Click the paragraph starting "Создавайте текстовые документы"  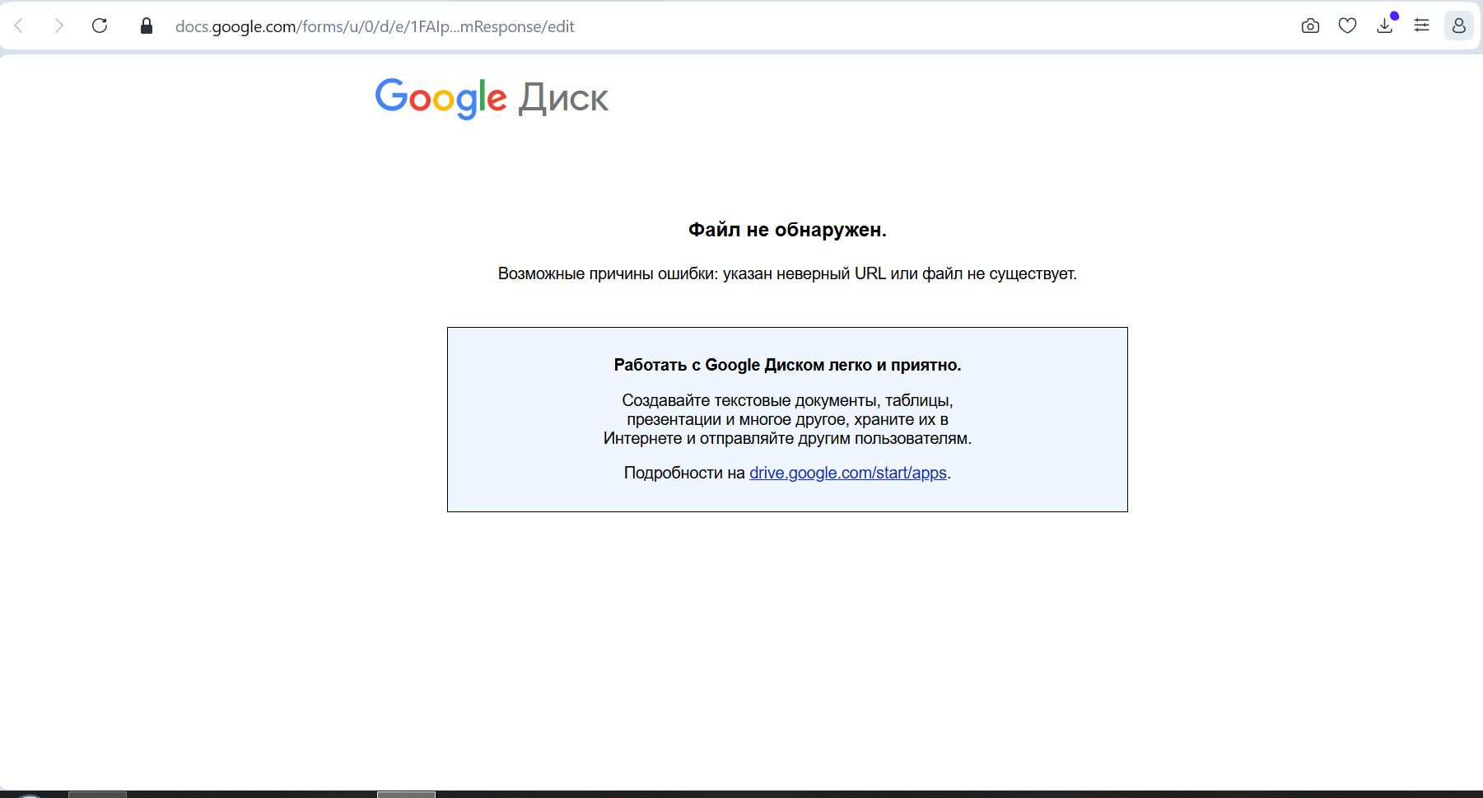pos(787,419)
